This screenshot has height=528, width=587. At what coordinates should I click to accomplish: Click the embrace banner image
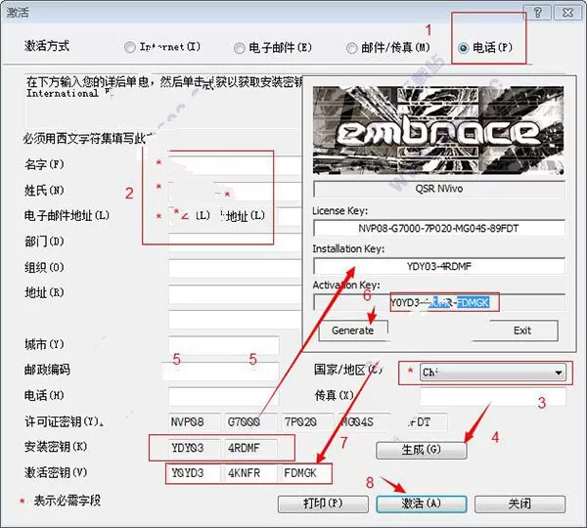438,130
